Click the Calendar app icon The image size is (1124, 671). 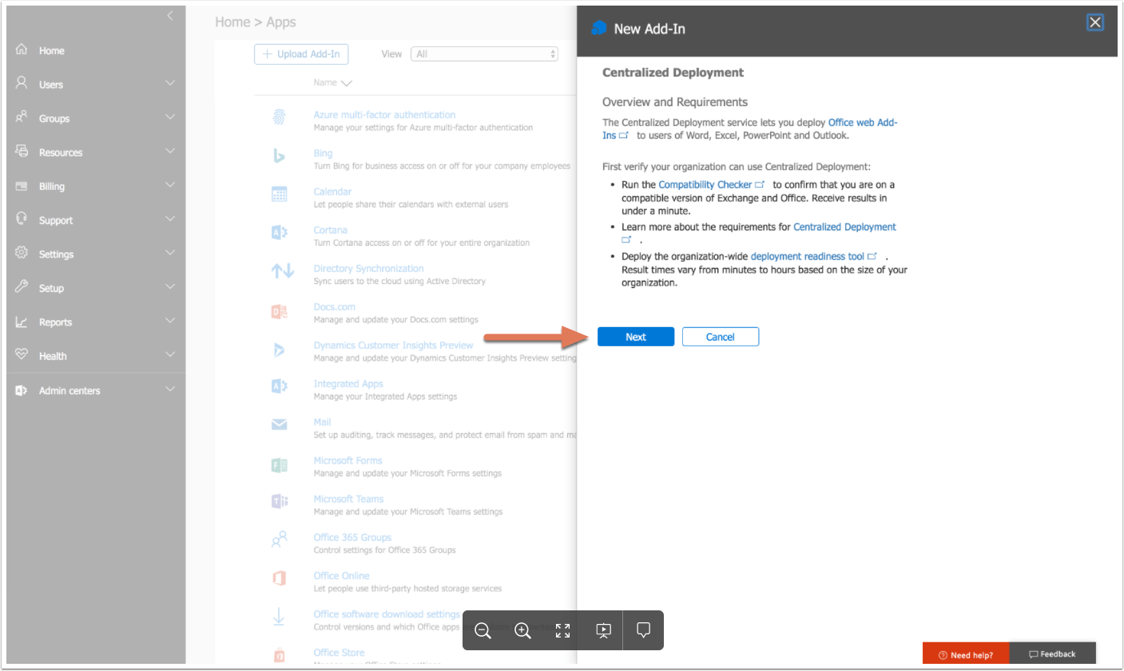[279, 194]
